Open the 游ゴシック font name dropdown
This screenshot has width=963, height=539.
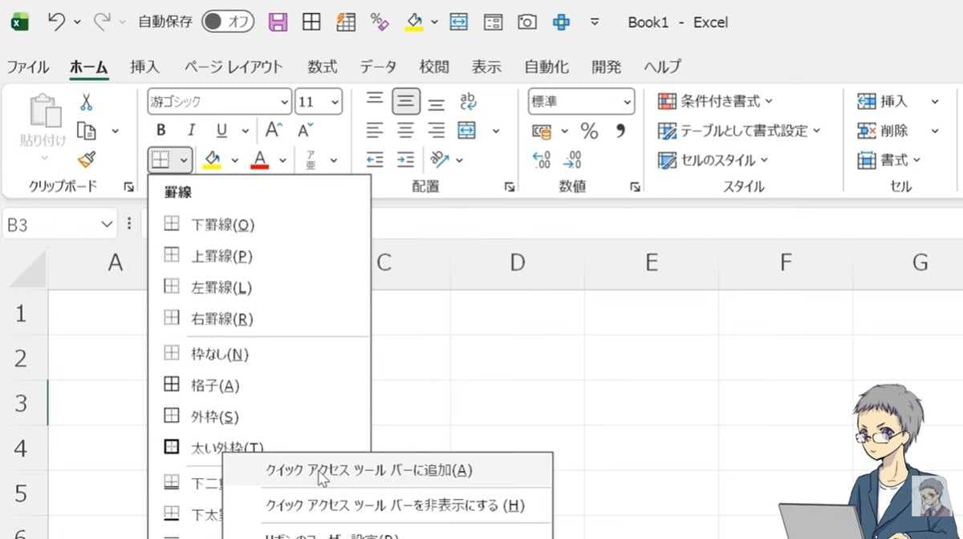coord(284,102)
